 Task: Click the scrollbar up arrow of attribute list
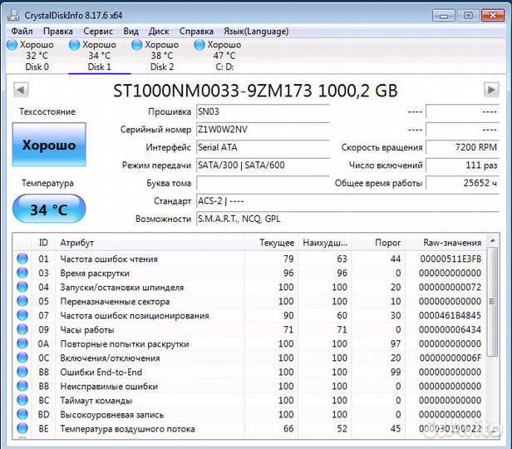[492, 241]
